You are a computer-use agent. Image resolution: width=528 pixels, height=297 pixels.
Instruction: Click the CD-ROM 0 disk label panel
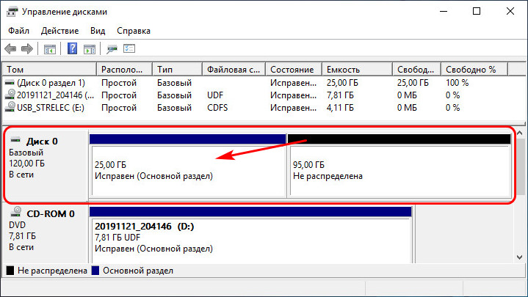[x=46, y=233]
